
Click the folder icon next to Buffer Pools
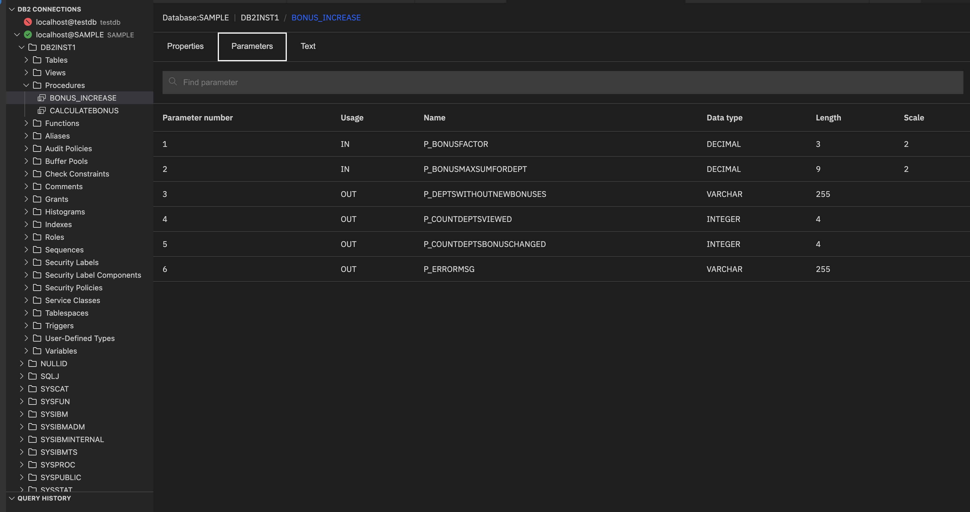pos(37,161)
